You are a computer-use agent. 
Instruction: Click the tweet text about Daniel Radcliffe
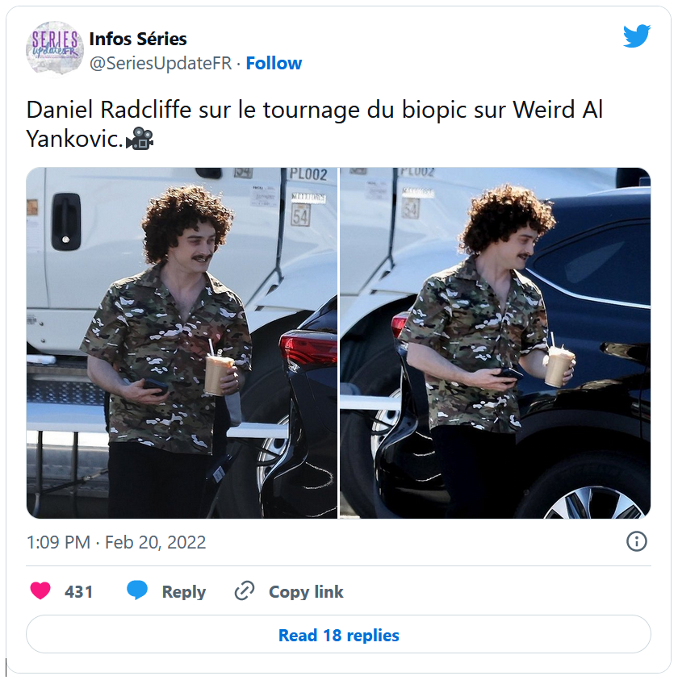315,124
